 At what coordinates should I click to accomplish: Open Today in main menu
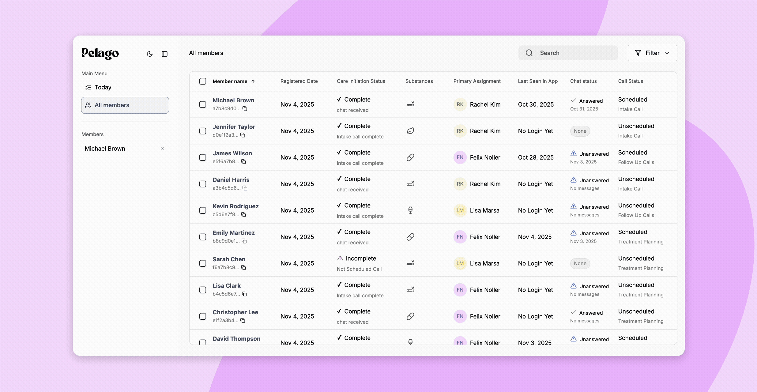[103, 87]
